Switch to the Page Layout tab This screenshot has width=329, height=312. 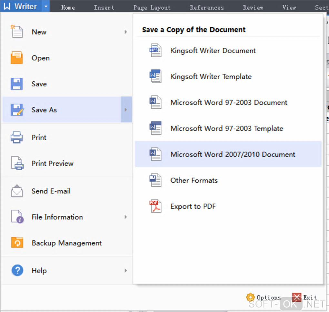152,7
